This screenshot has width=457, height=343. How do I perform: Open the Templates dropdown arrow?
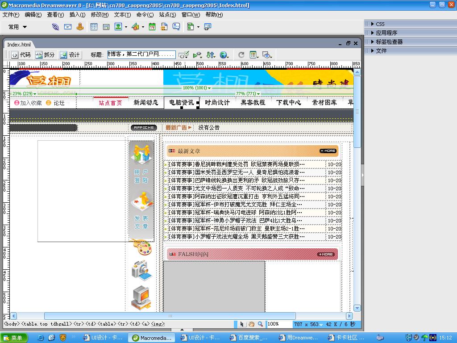coord(198,27)
